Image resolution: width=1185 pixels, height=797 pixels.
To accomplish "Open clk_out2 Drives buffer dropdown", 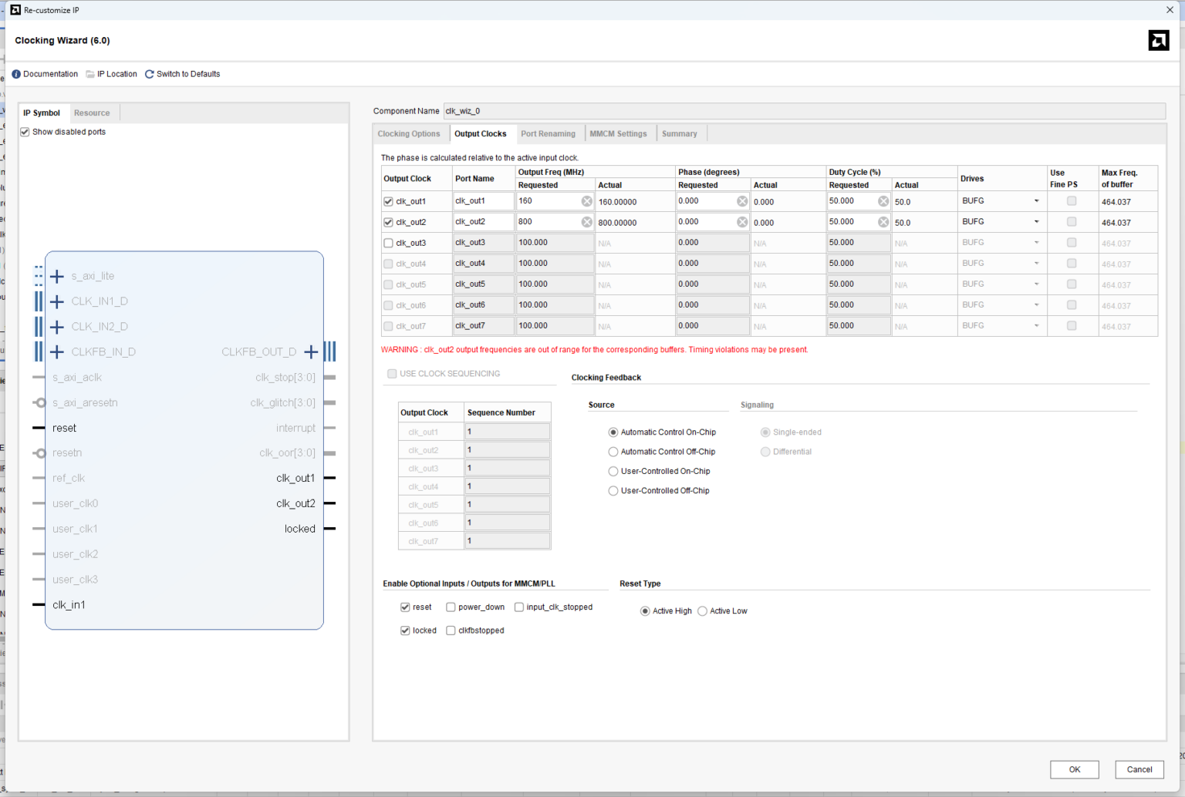I will [x=1036, y=222].
